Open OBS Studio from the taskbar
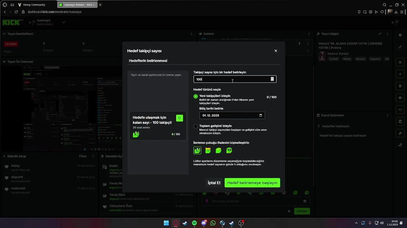 (241, 223)
